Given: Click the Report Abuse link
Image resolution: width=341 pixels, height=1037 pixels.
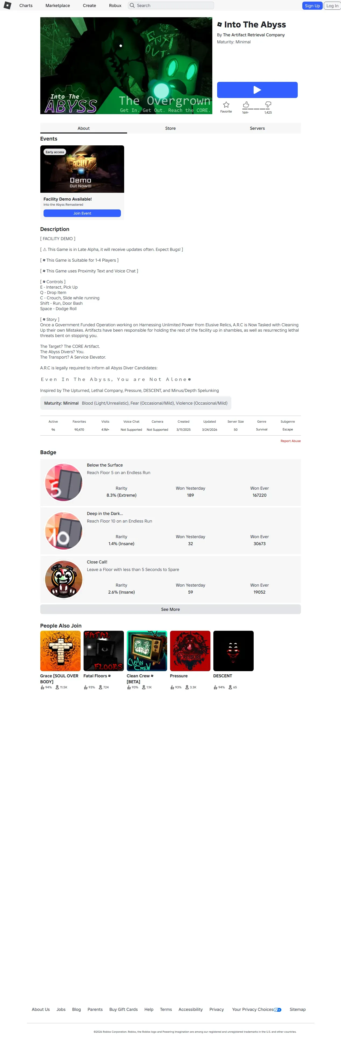Looking at the screenshot, I should [290, 441].
